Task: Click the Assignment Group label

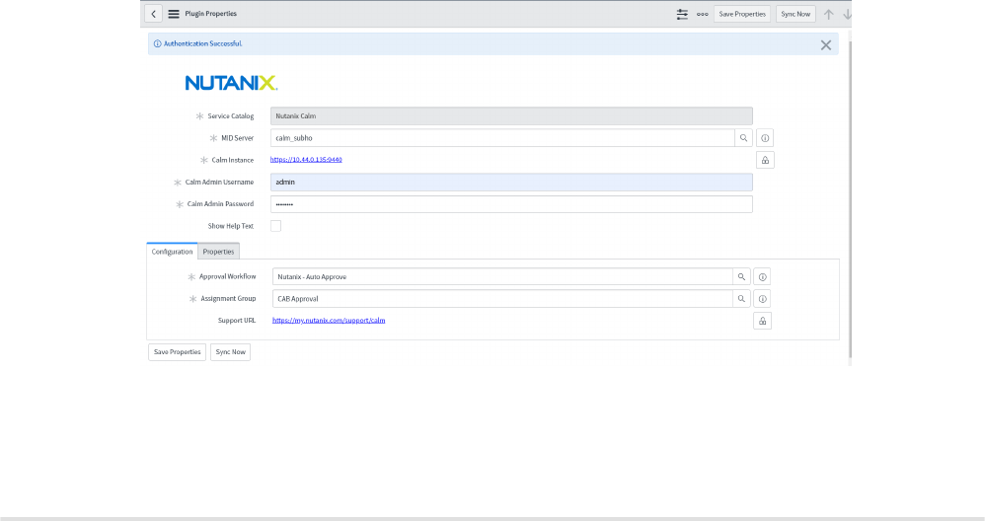Action: coord(228,299)
